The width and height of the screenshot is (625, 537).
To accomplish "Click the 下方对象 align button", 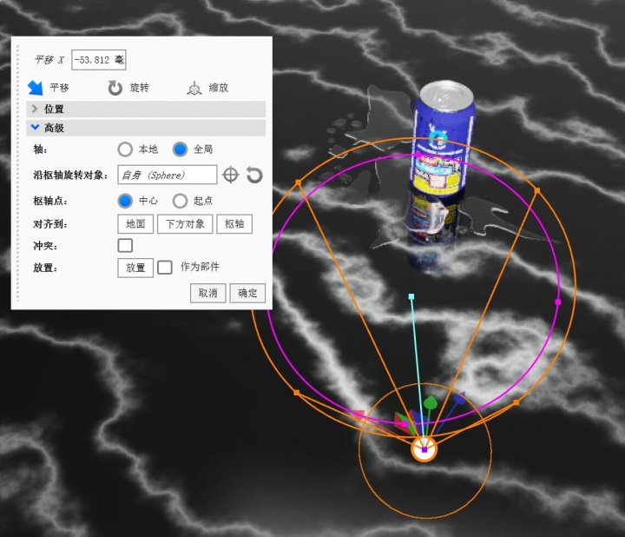I will [184, 224].
